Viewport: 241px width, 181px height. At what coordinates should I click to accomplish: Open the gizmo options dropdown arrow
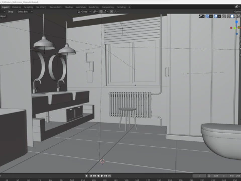pos(211,16)
